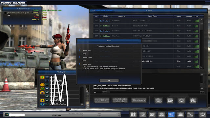Select room 002 Death Match Redrock
The height and width of the screenshot is (118, 210).
146,26
